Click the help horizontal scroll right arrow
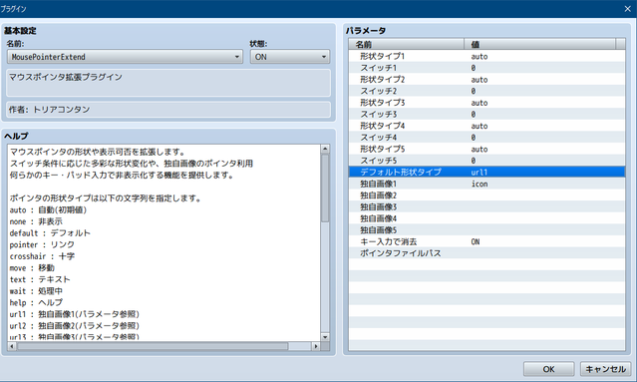637x382 pixels. (316, 346)
